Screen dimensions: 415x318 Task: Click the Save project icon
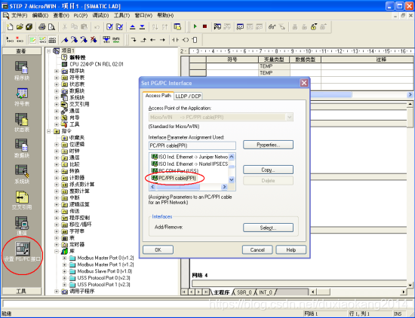pos(29,26)
